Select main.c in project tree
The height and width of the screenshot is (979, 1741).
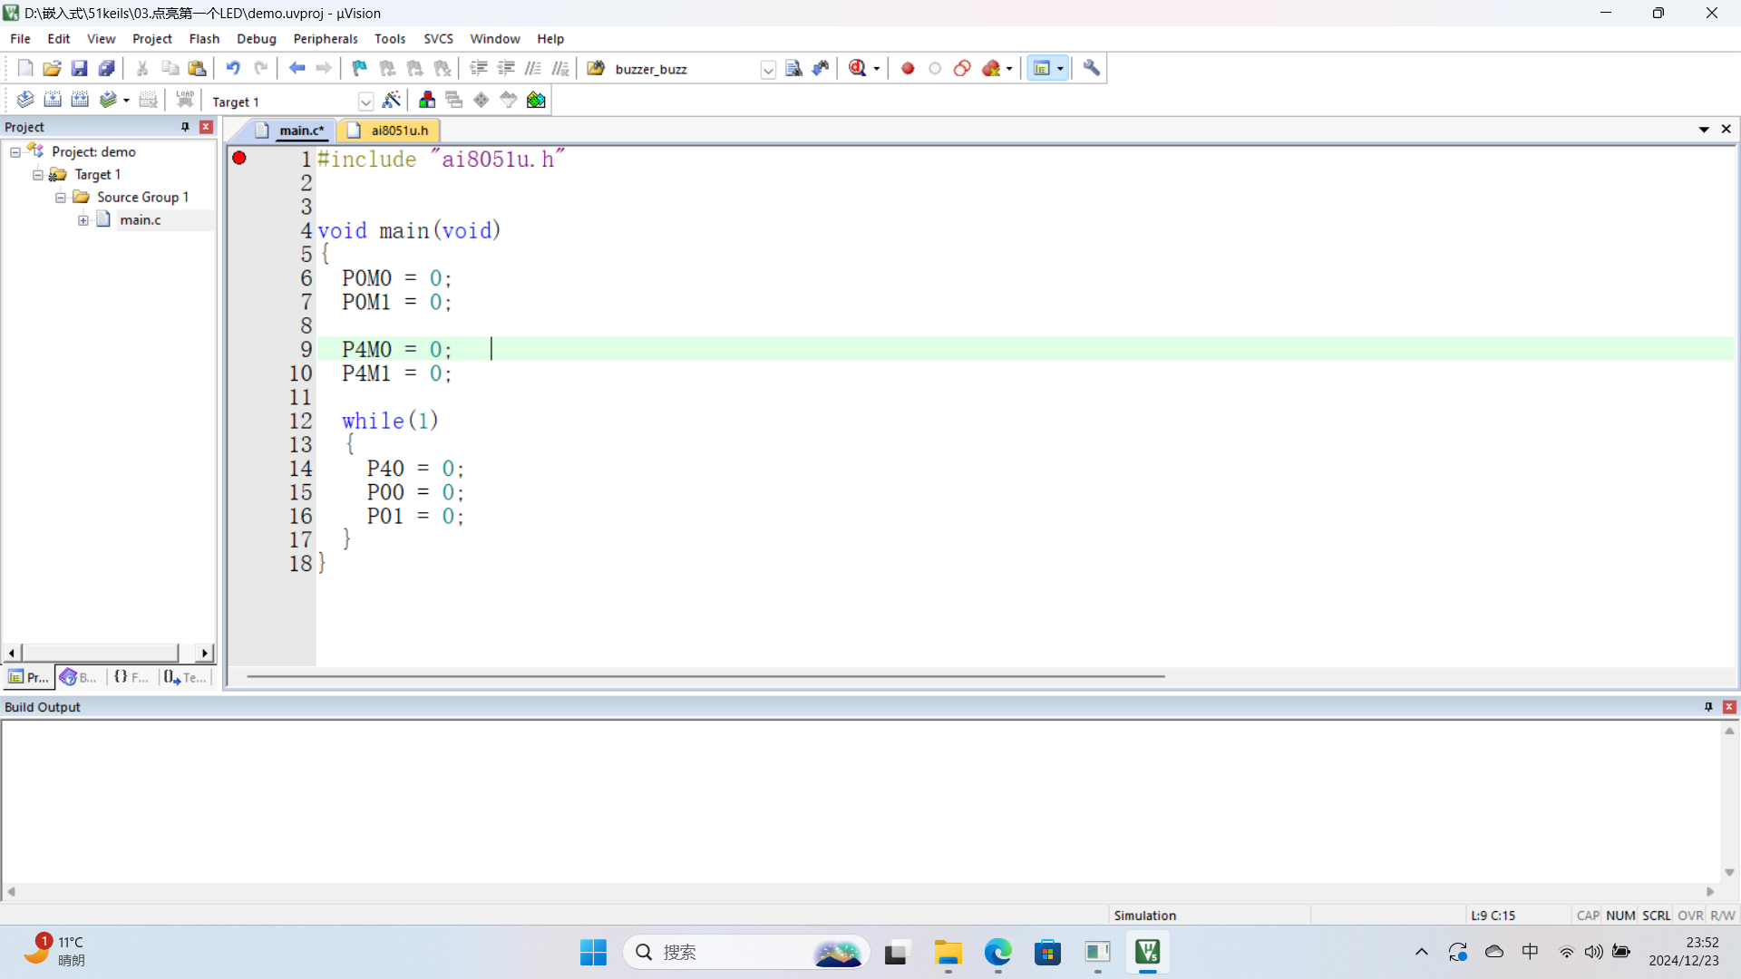pos(141,220)
